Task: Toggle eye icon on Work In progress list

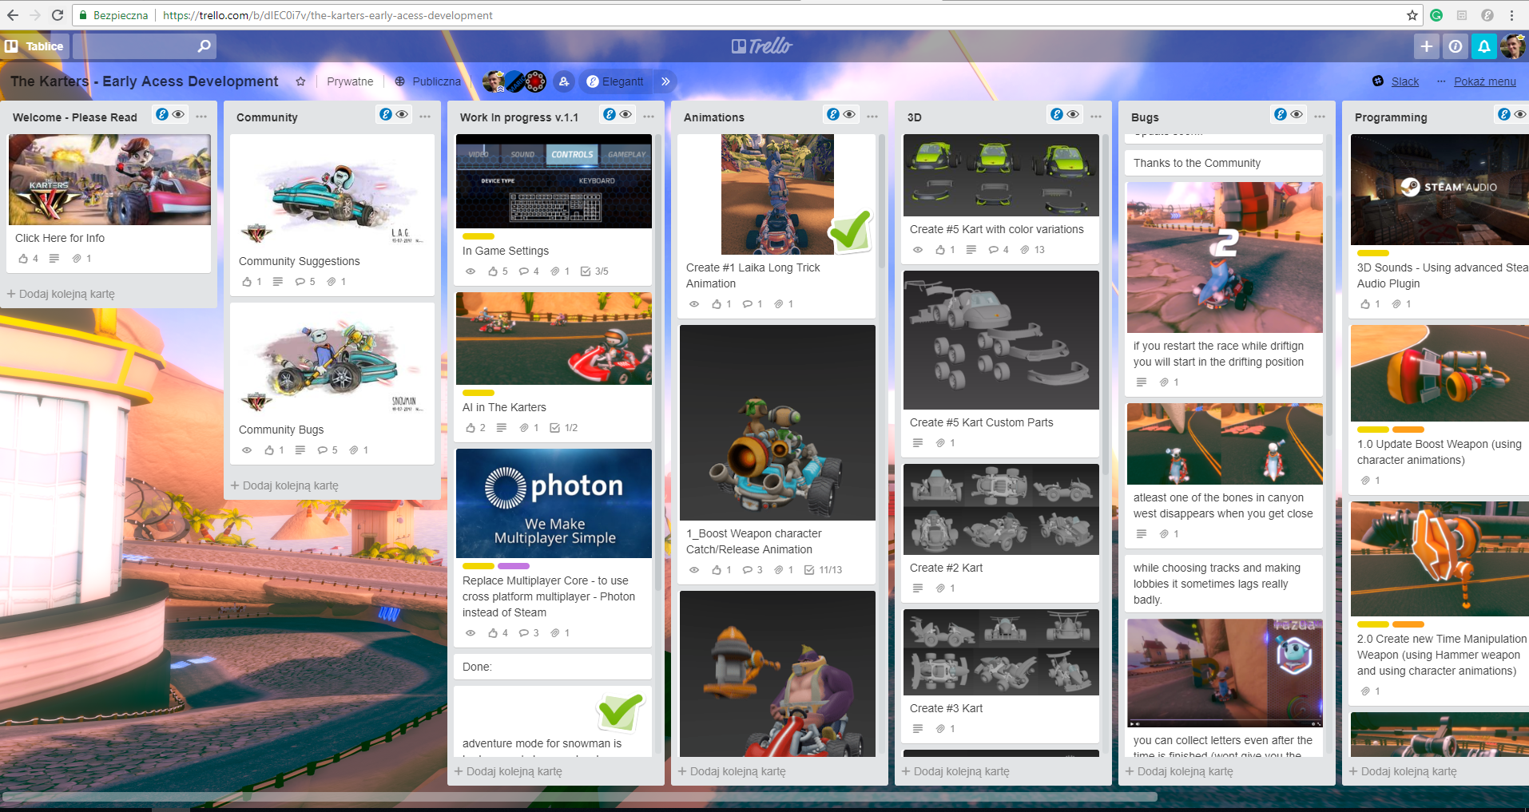Action: [x=625, y=115]
